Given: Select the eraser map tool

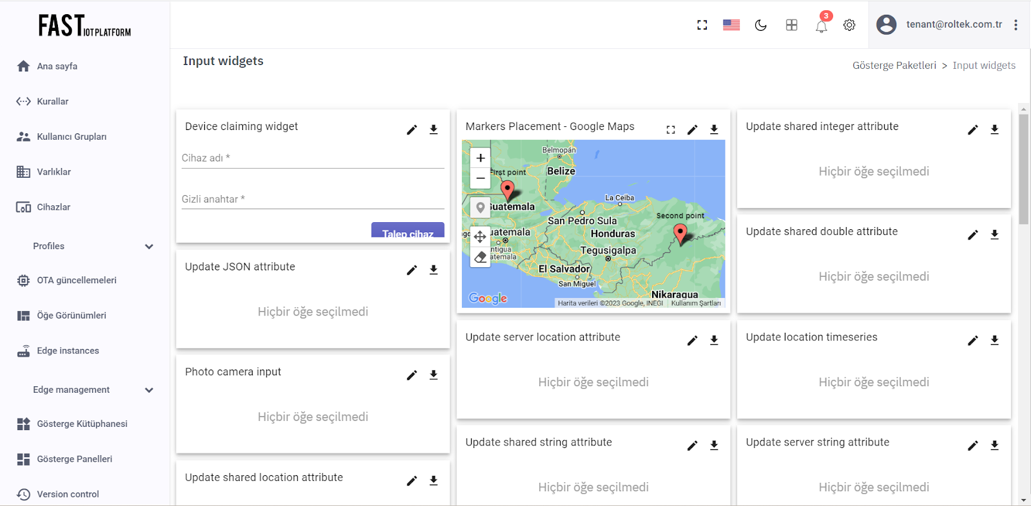Looking at the screenshot, I should coord(480,257).
